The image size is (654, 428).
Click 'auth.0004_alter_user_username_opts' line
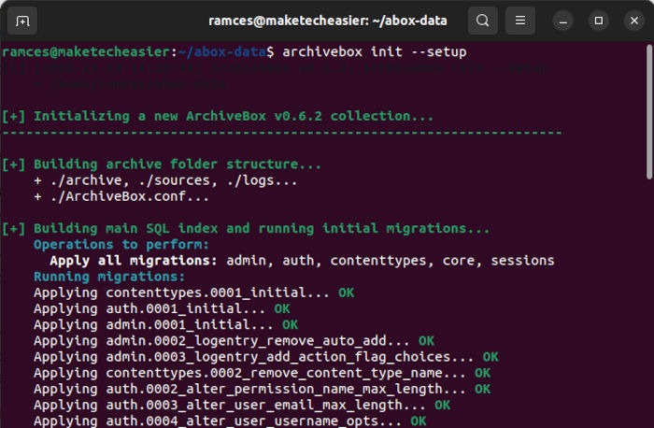pyautogui.click(x=230, y=421)
